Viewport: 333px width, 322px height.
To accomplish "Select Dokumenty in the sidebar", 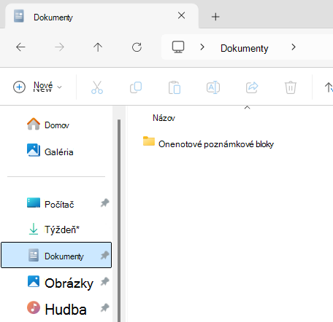I will point(56,255).
